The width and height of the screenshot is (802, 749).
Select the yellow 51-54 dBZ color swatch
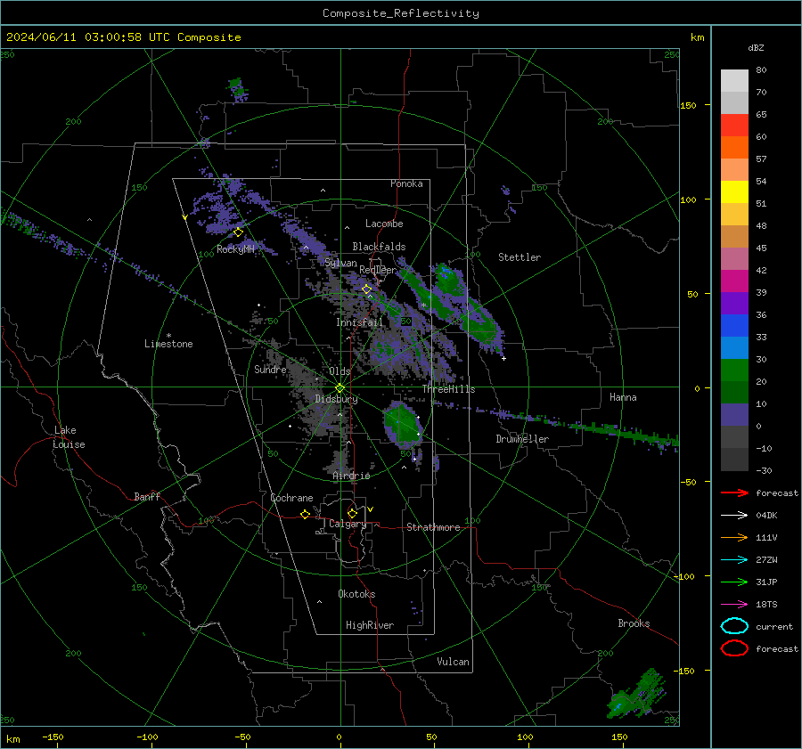pos(734,192)
